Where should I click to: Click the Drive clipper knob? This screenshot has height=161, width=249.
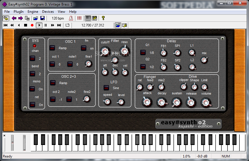coord(184,87)
